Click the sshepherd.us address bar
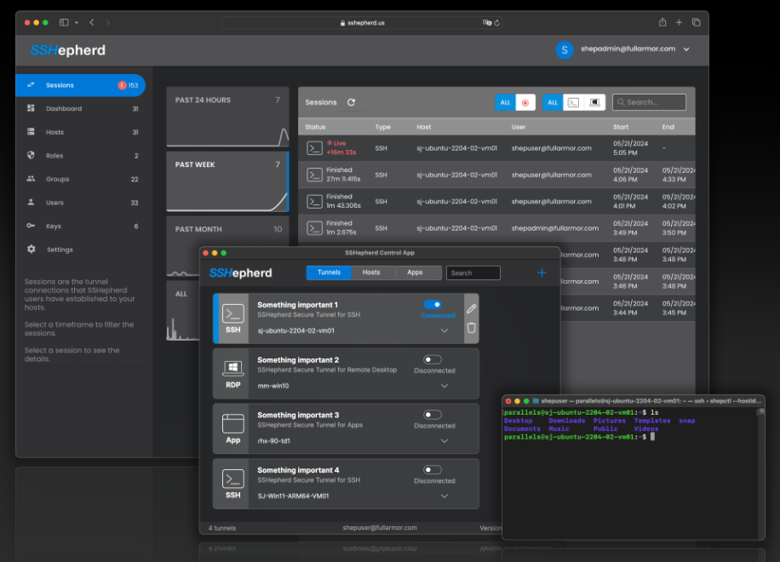Viewport: 780px width, 562px height. click(x=362, y=23)
